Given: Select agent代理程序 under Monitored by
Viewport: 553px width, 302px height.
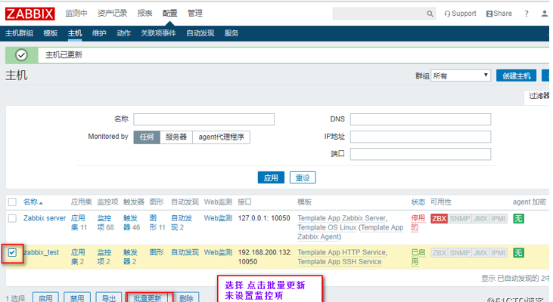Looking at the screenshot, I should coord(221,137).
